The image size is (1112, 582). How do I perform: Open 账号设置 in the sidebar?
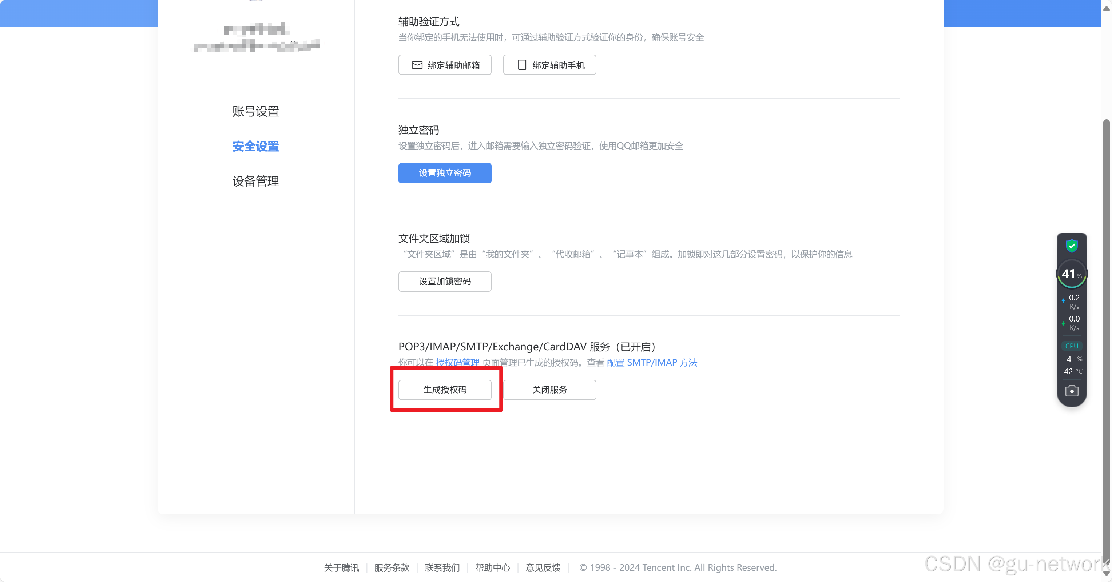tap(255, 112)
